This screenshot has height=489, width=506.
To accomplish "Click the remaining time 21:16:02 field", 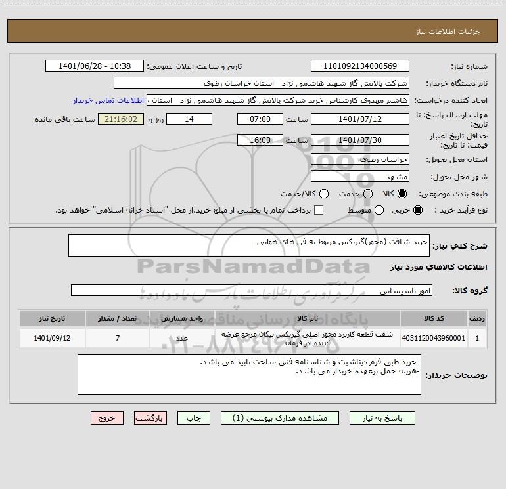I will click(x=121, y=119).
